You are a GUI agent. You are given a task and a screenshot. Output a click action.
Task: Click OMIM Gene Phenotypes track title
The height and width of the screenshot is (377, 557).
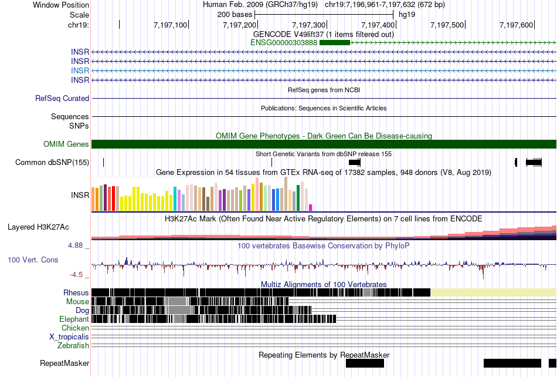(324, 136)
